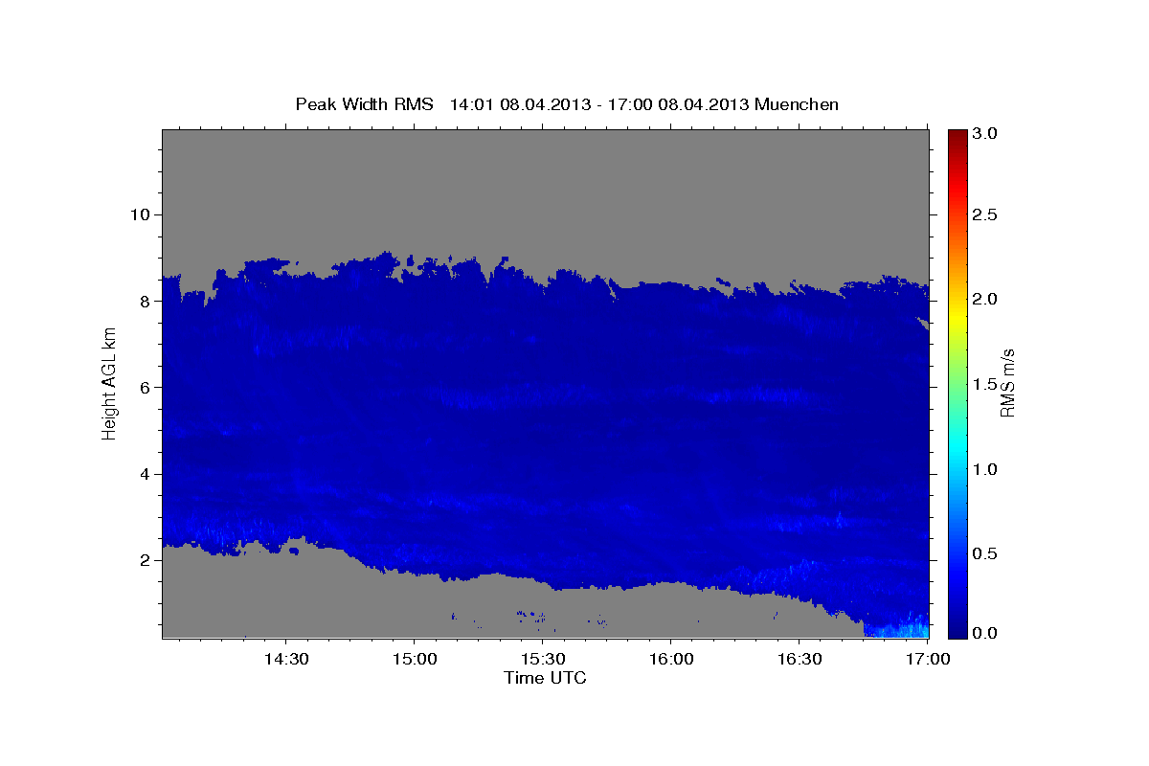This screenshot has height=766, width=1149.
Task: Click the 16:30 time tick label
Action: click(x=800, y=659)
